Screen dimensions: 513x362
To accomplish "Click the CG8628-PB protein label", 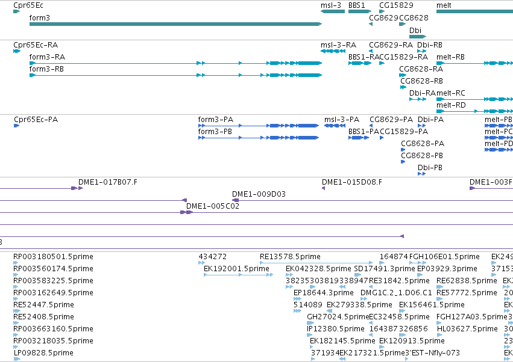I will point(422,156).
